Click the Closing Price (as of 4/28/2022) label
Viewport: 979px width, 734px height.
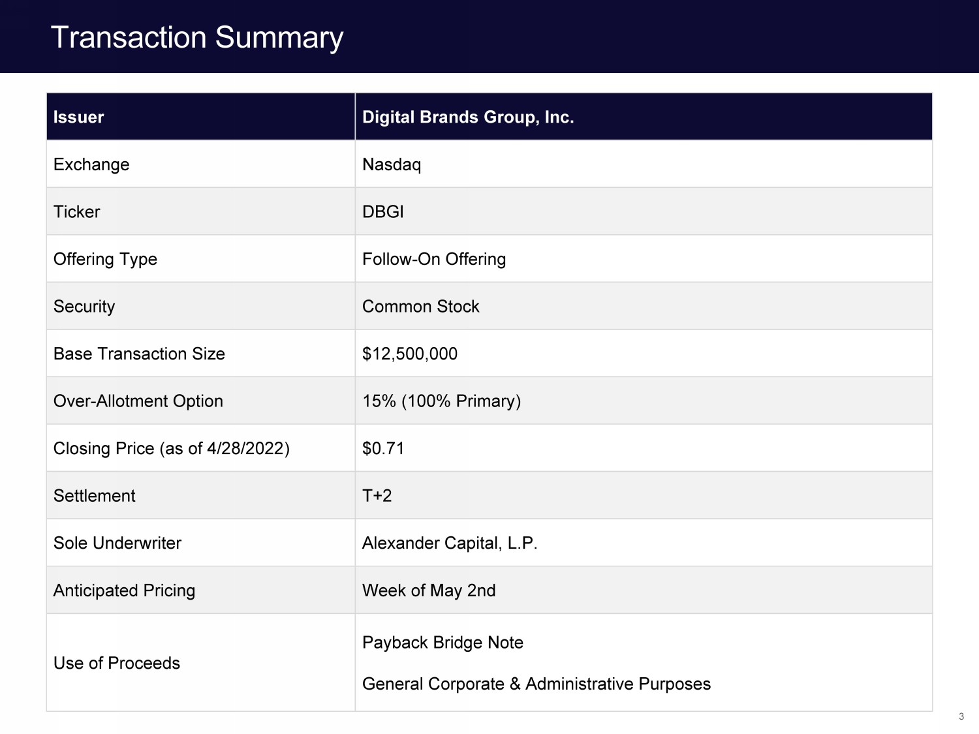pyautogui.click(x=171, y=448)
